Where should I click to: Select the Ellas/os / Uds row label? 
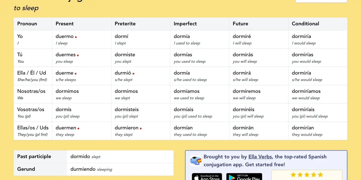pos(33,128)
